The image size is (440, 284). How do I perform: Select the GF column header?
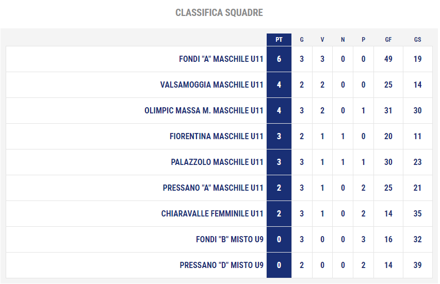coord(388,40)
